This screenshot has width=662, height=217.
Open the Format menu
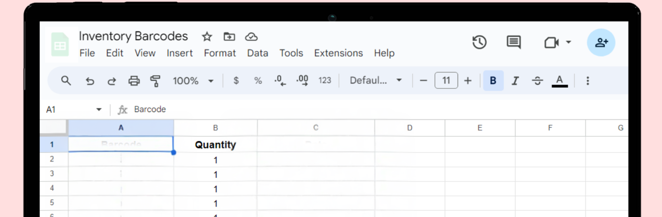[220, 53]
